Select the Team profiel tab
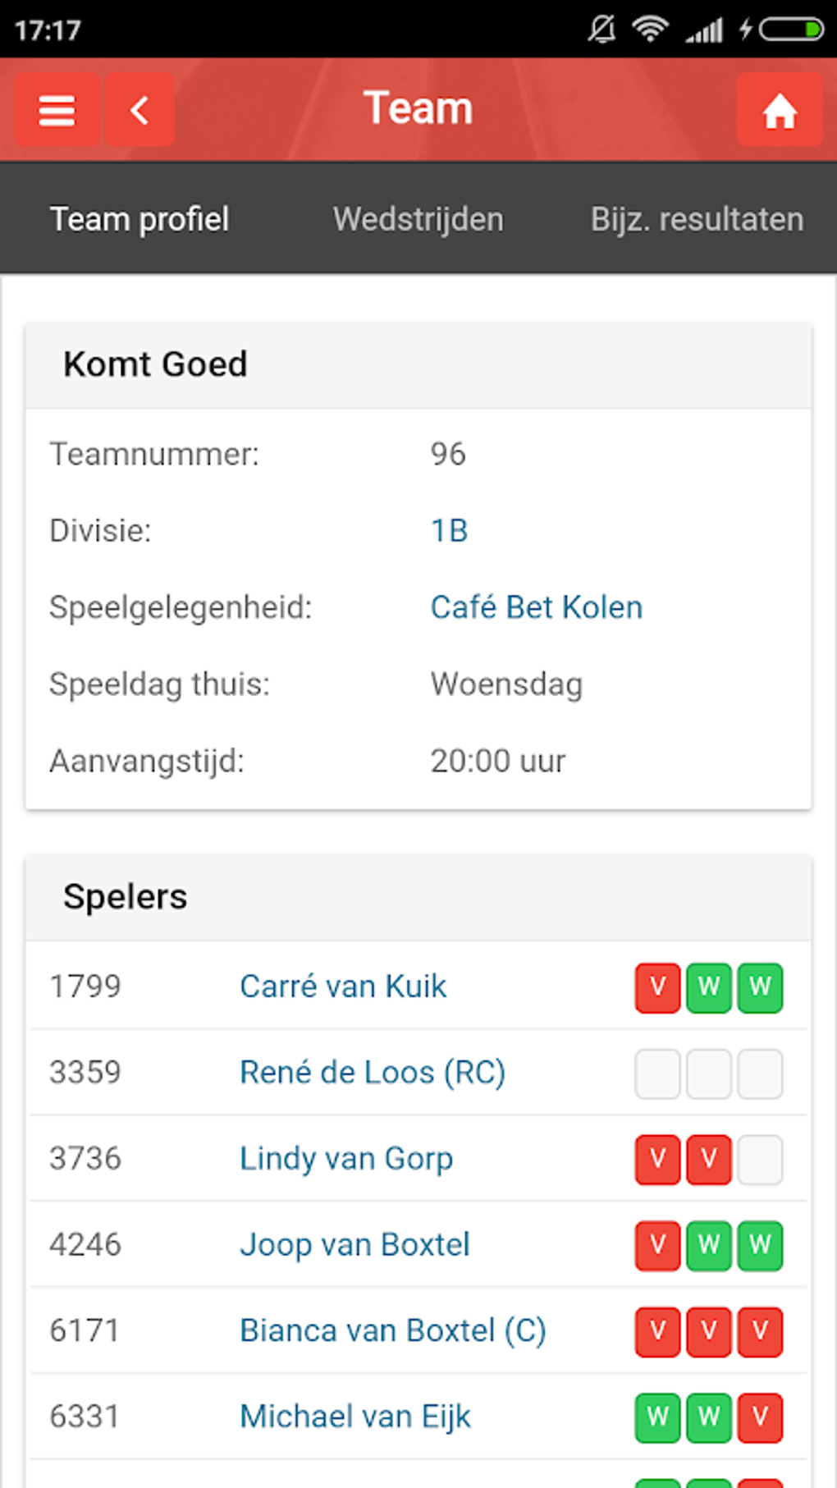 pos(139,218)
